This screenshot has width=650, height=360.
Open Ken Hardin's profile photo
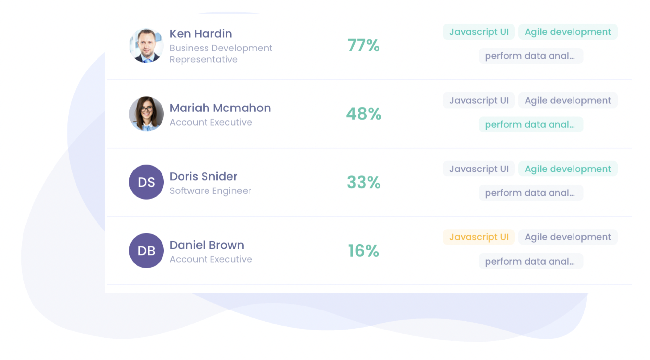point(146,46)
